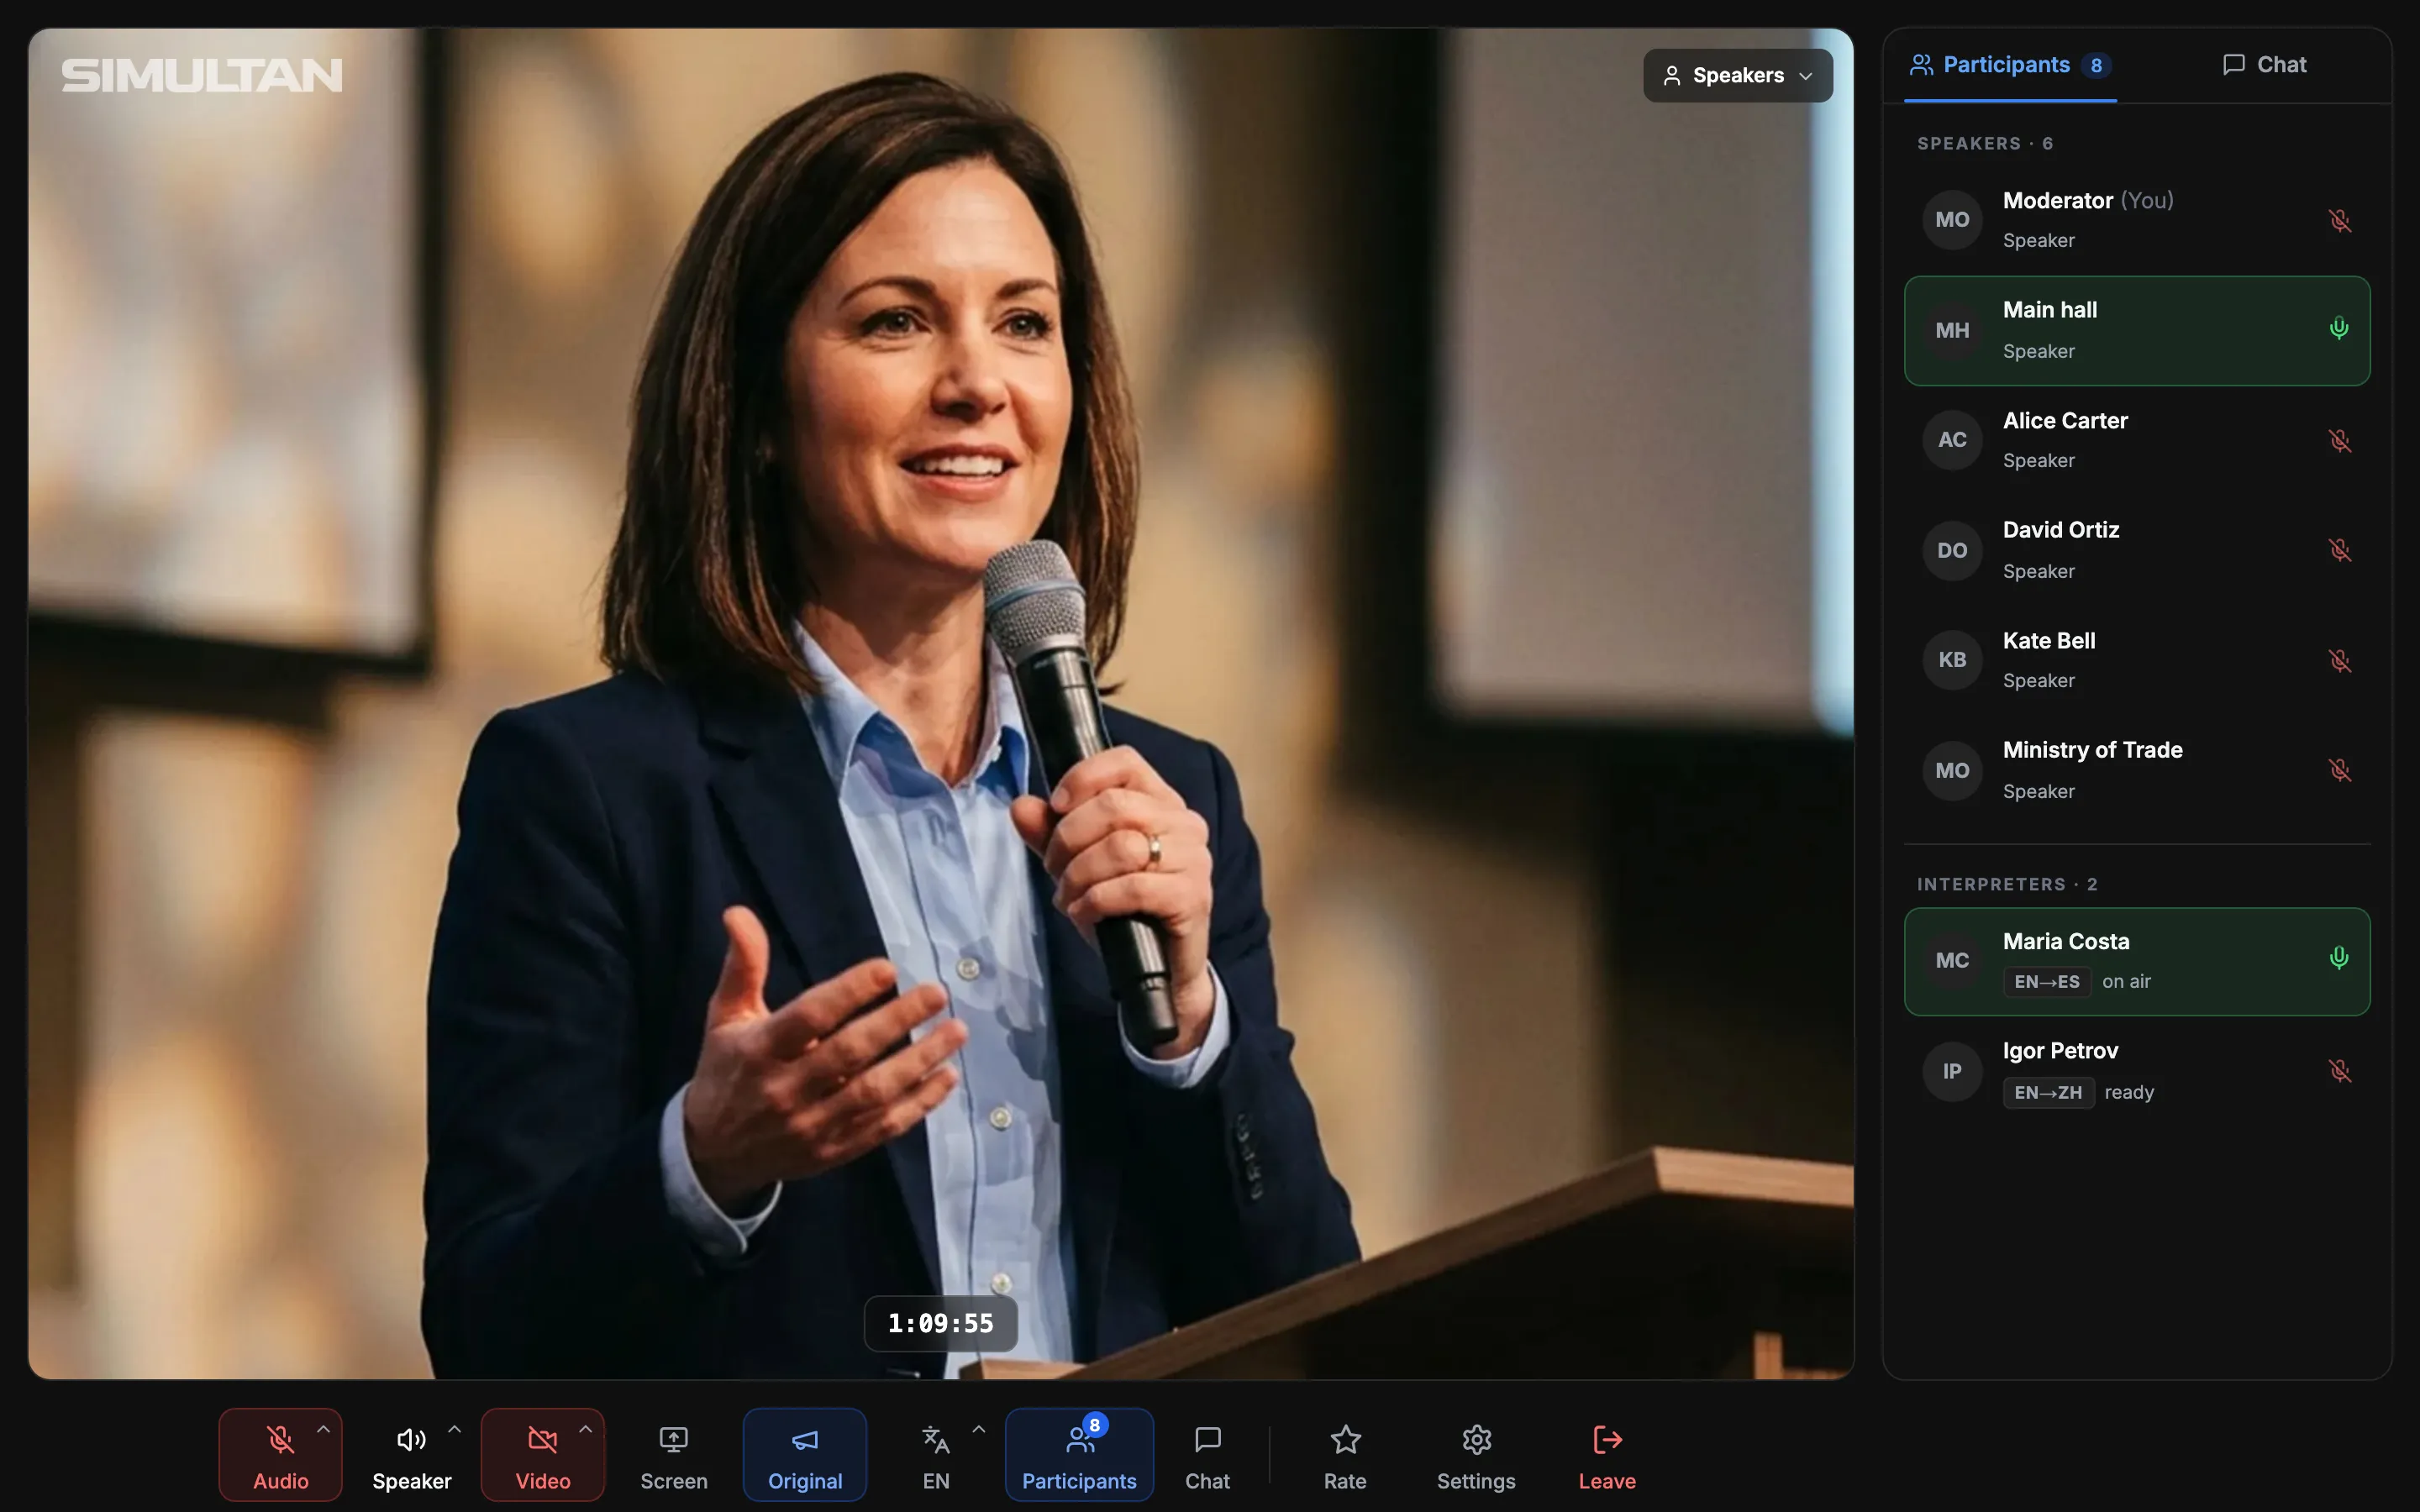Image resolution: width=2420 pixels, height=1512 pixels.
Task: Click the Moderator muted mic icon
Action: point(2339,220)
